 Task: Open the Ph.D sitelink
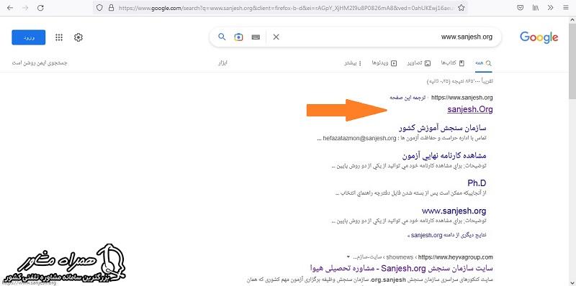pyautogui.click(x=477, y=183)
